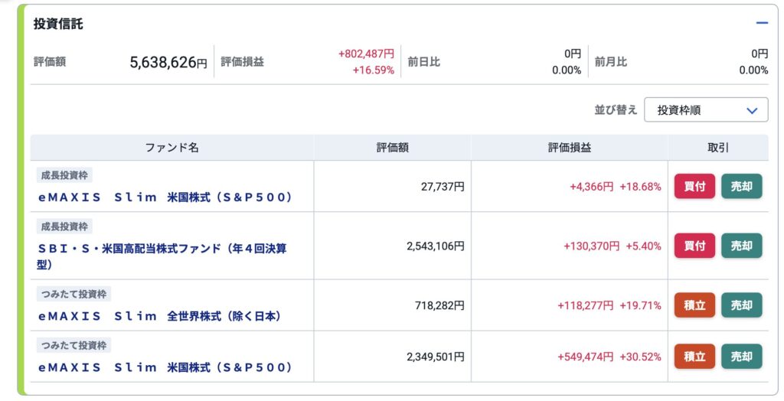Click the 評価損益 column header
This screenshot has height=401, width=784.
(x=569, y=148)
